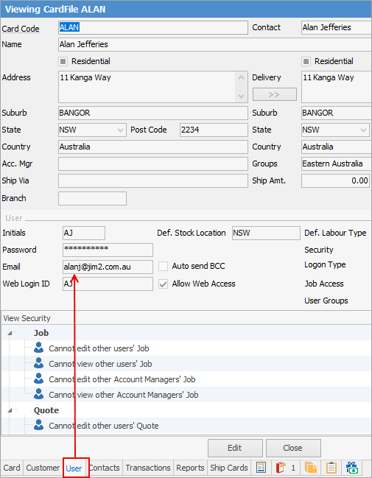Switch to the Customer tab
Image resolution: width=372 pixels, height=478 pixels.
pyautogui.click(x=43, y=468)
